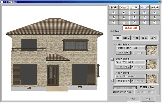Screen dimensions: 162x103
Task: Click the 和風 style header button
Action: pos(114,8)
